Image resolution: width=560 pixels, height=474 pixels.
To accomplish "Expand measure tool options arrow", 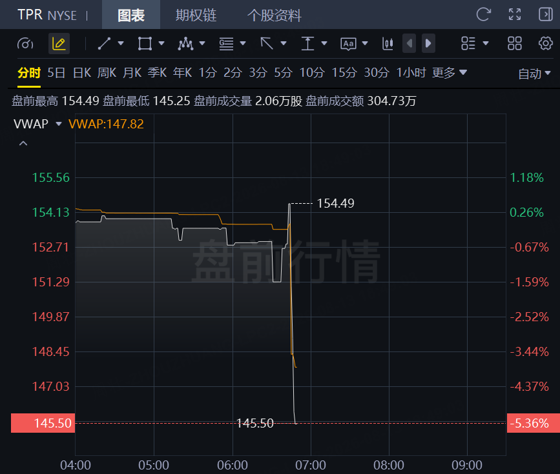I will tap(324, 43).
